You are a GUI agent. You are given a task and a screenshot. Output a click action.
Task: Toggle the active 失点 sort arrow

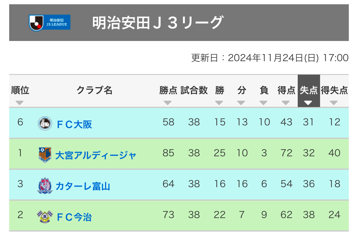(308, 103)
